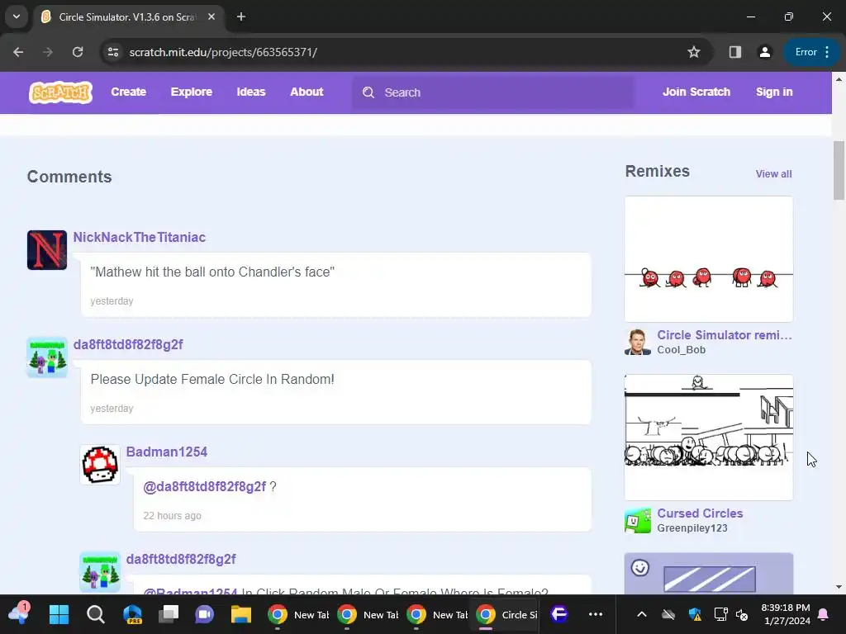Open File Explorer from the taskbar
The image size is (846, 634).
241,614
